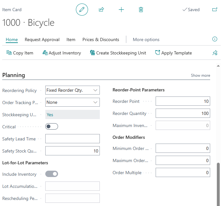Click the Reorder Quantity field
221x206 pixels.
[x=183, y=113]
